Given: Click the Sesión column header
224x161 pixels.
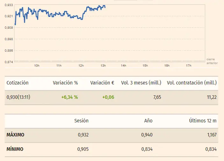Looking at the screenshot, I should pos(81,121).
